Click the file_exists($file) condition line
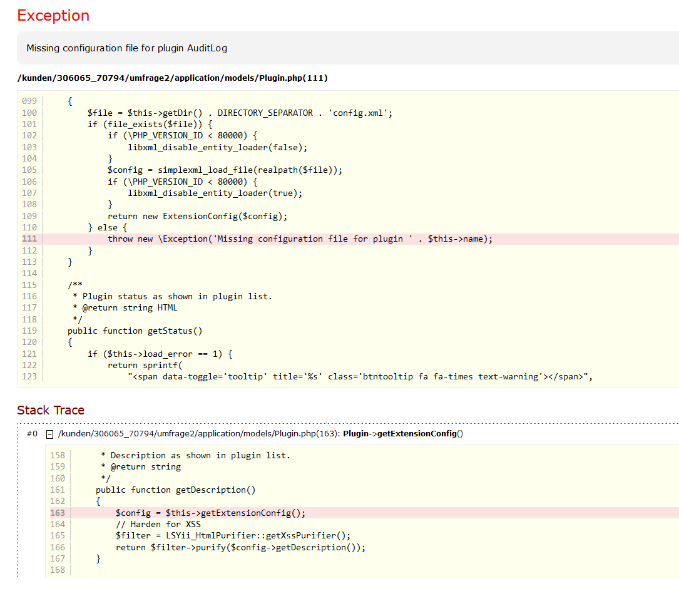The image size is (679, 596). point(150,124)
